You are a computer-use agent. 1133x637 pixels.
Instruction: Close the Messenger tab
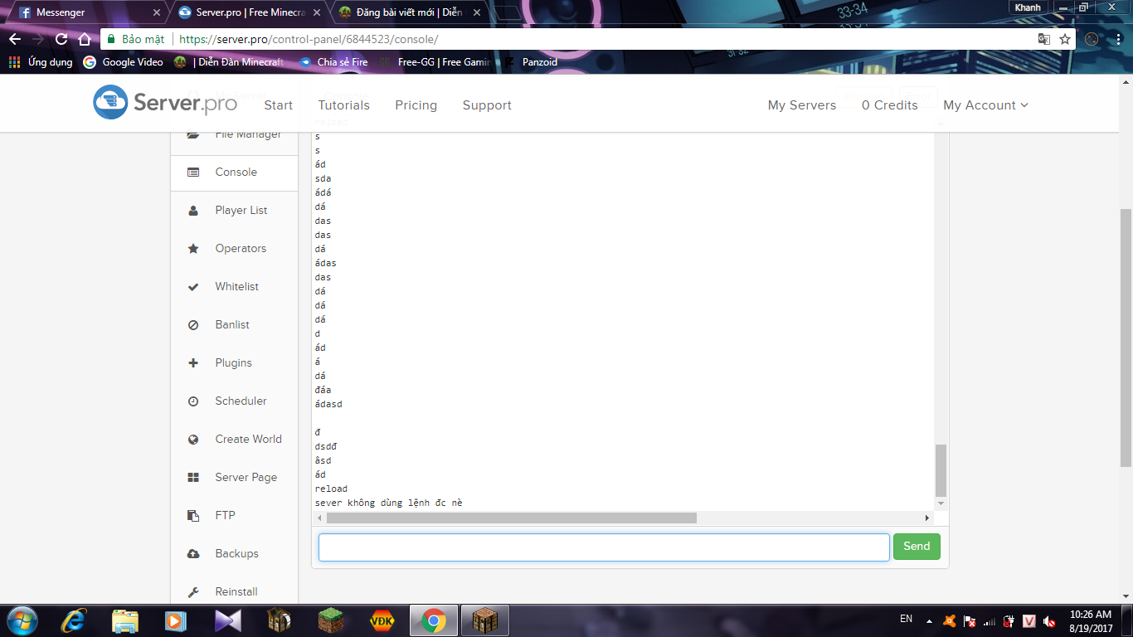click(156, 12)
